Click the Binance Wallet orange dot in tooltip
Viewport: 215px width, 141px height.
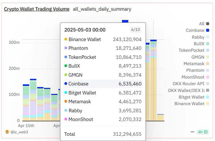tap(66, 39)
